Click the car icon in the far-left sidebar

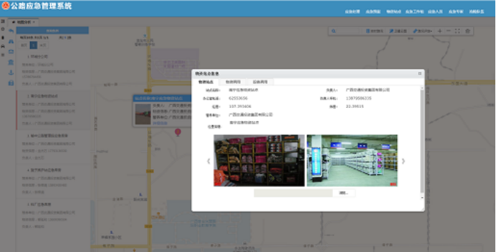coord(3,46)
